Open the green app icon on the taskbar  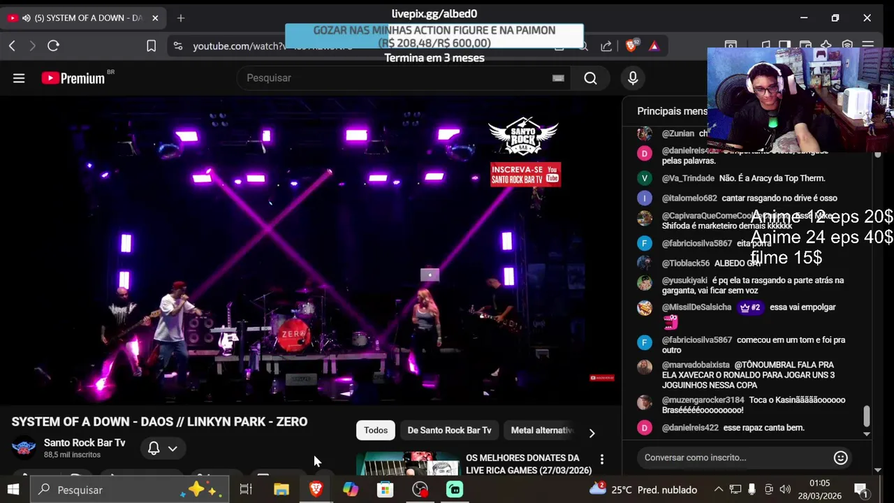(x=455, y=490)
